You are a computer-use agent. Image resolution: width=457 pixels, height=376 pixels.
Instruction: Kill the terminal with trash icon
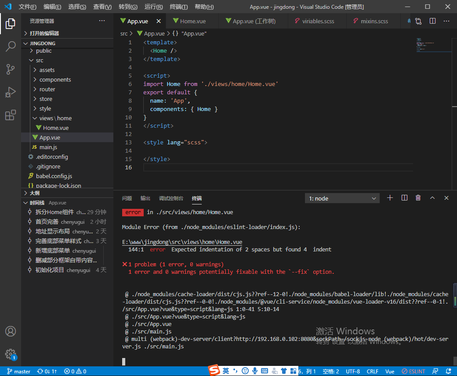(418, 198)
